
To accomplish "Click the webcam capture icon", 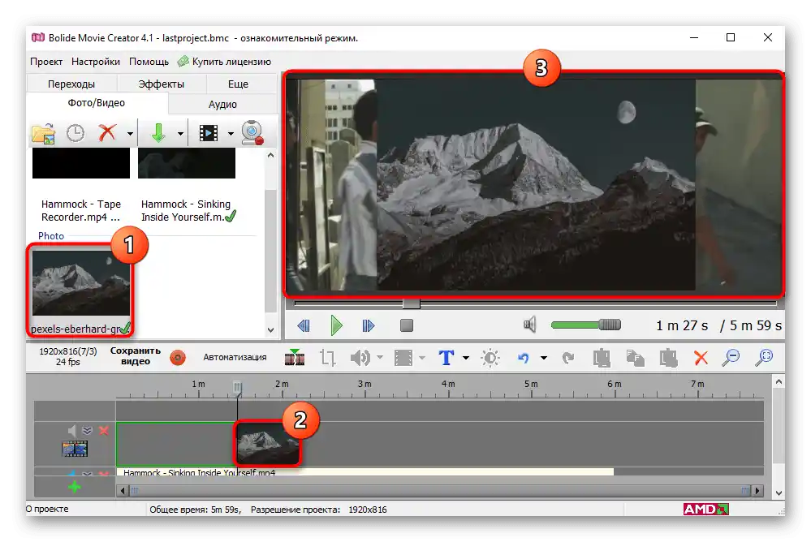I will click(x=252, y=133).
